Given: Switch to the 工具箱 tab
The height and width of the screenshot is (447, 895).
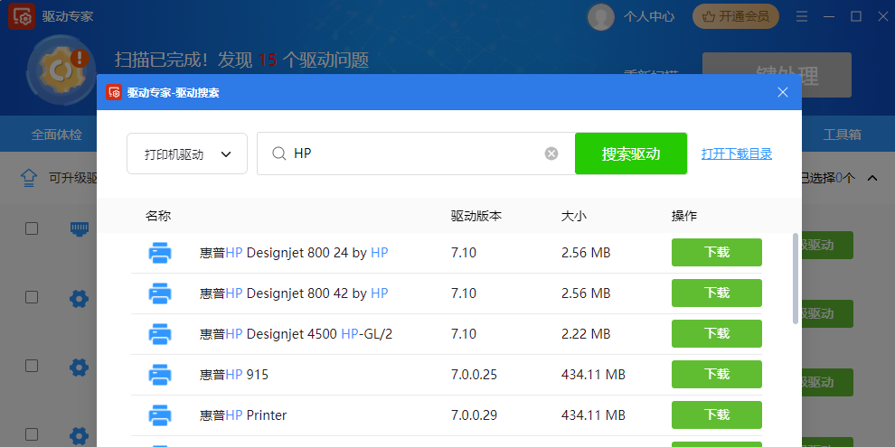Looking at the screenshot, I should pyautogui.click(x=842, y=135).
